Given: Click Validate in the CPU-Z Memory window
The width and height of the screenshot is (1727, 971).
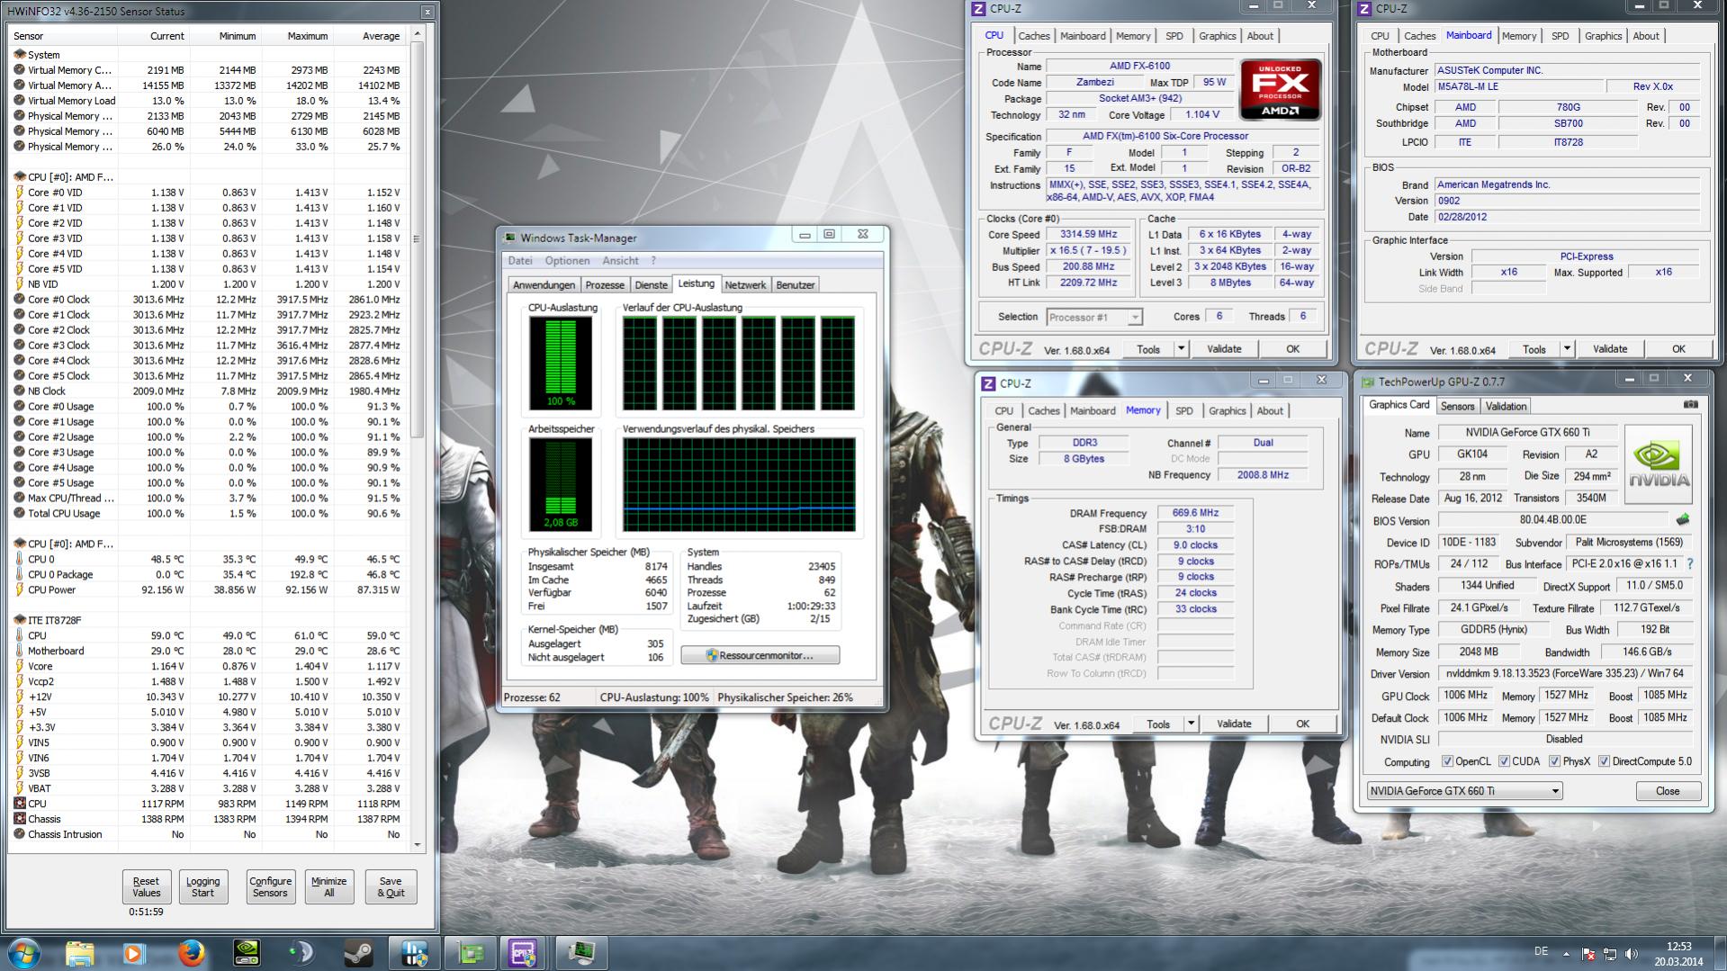Looking at the screenshot, I should [x=1234, y=724].
